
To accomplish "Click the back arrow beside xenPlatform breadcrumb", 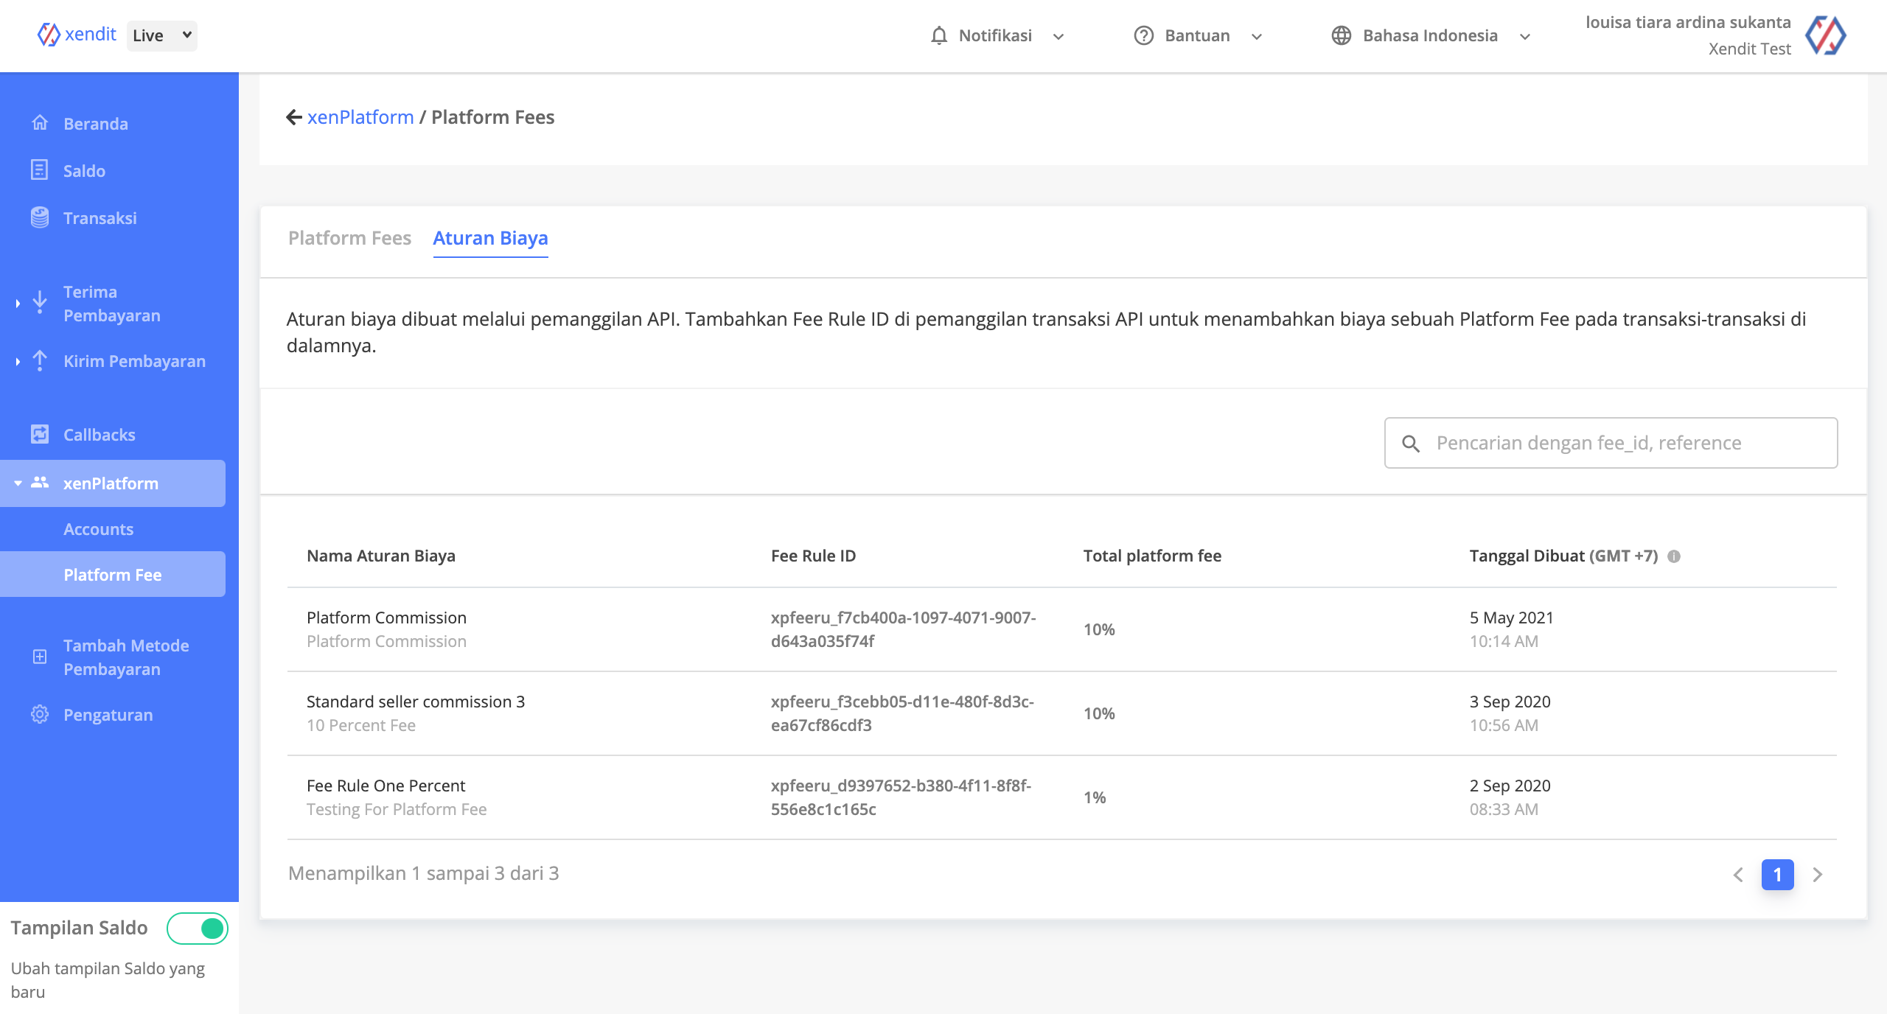I will click(293, 117).
